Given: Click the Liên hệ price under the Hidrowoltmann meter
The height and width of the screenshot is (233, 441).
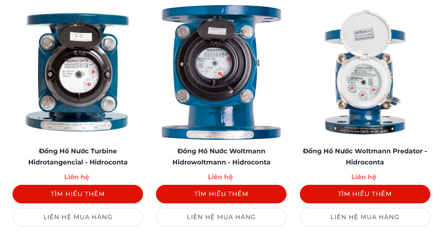Looking at the screenshot, I should [x=220, y=177].
